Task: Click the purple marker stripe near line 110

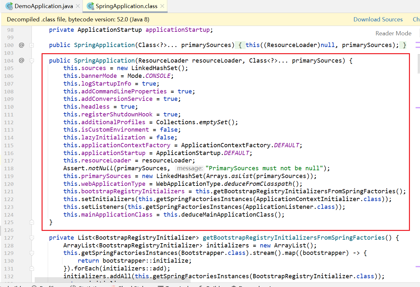Action: tap(417, 107)
